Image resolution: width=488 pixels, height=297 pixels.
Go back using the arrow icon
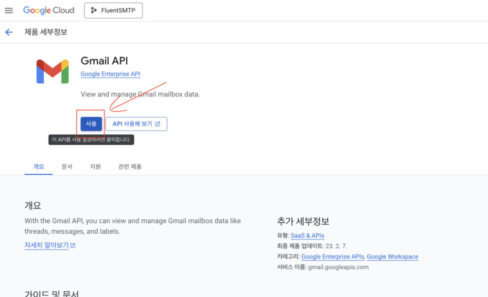(9, 32)
